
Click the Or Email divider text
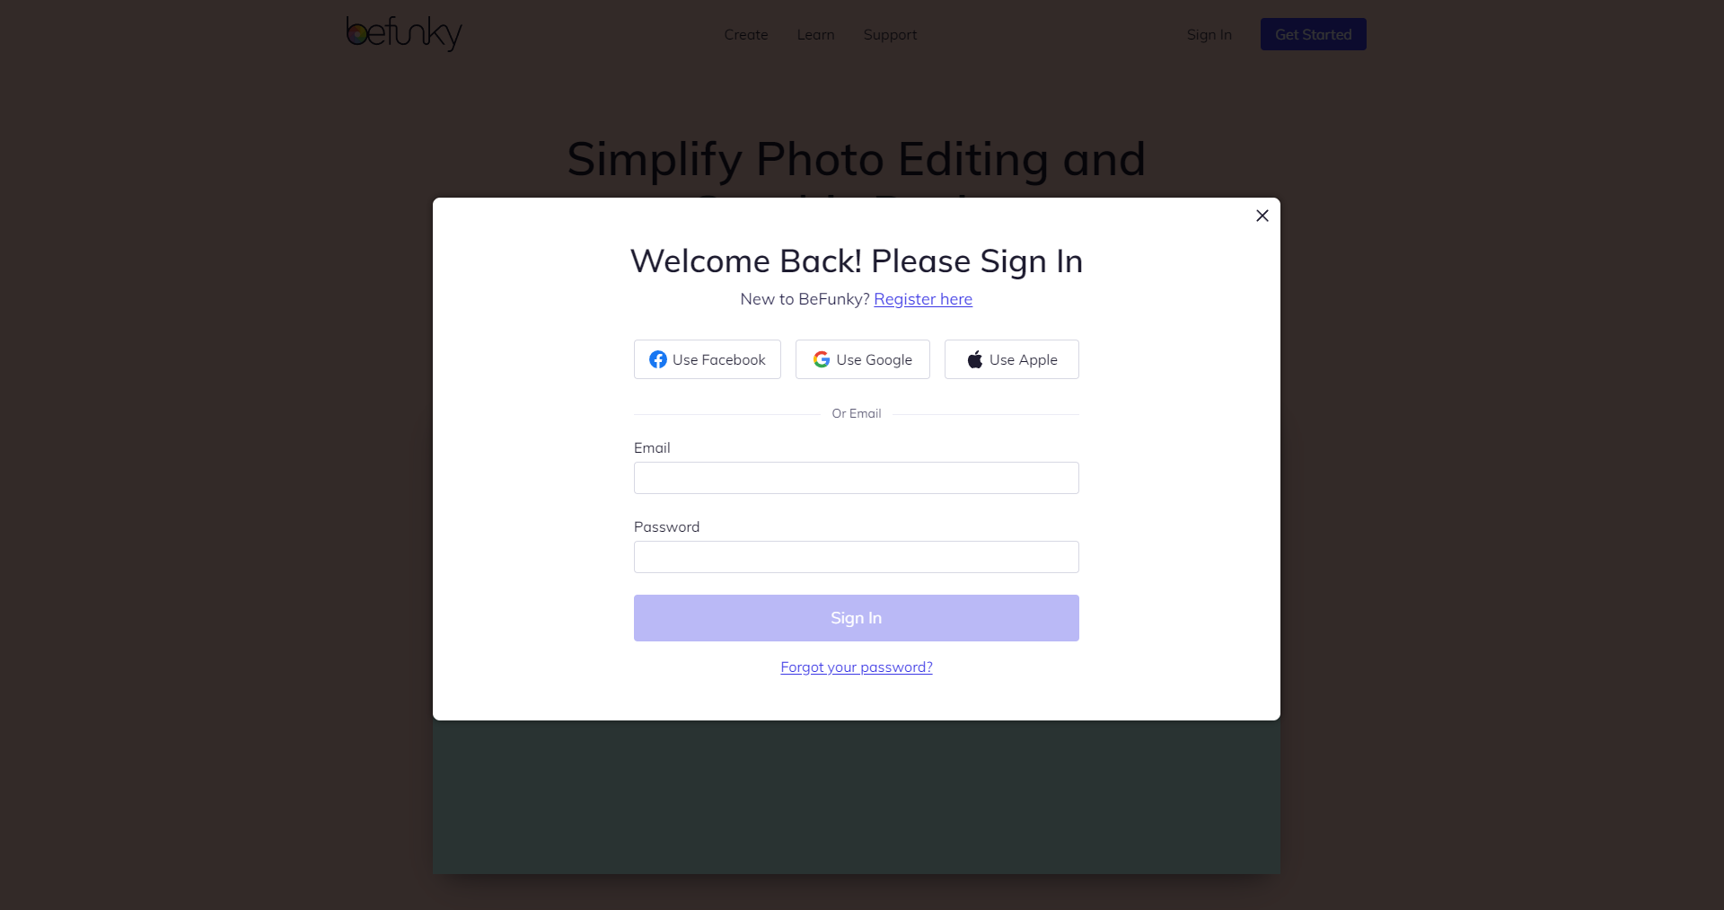(x=857, y=414)
